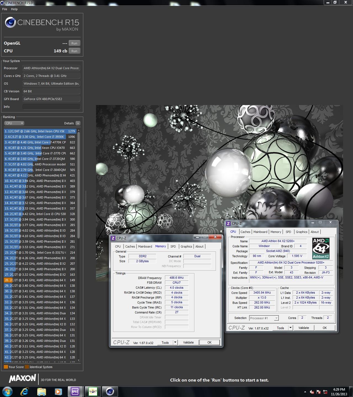353x397 pixels.
Task: Switch to CPU tab in Memory window
Action: [x=118, y=246]
